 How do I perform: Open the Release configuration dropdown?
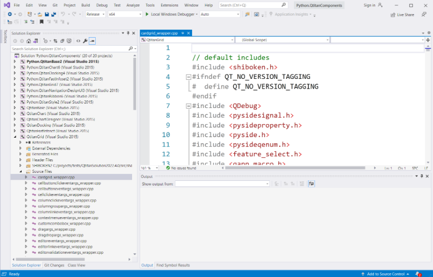click(x=95, y=14)
